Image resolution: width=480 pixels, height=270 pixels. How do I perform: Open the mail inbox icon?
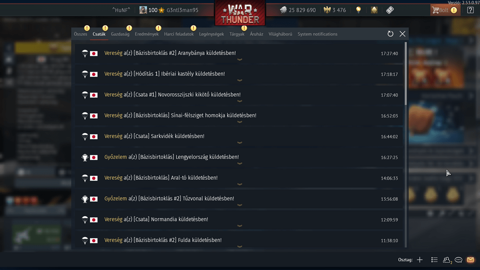point(470,259)
